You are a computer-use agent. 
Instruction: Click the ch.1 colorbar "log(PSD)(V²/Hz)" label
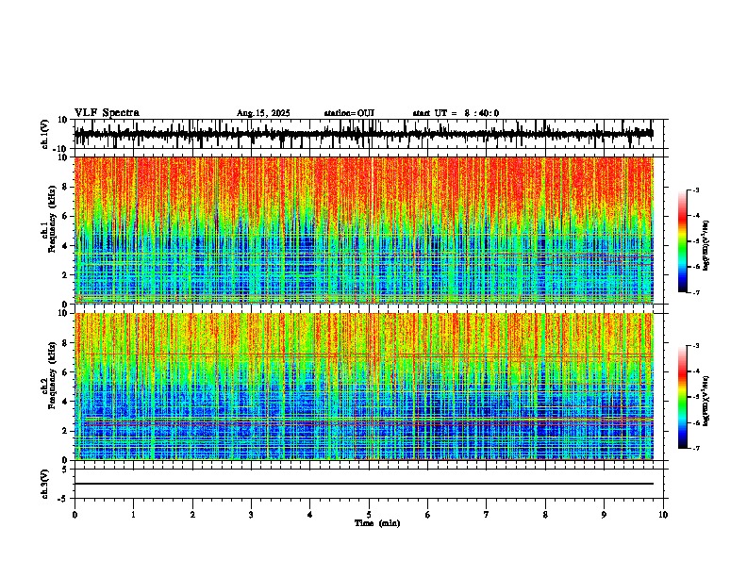click(x=706, y=245)
